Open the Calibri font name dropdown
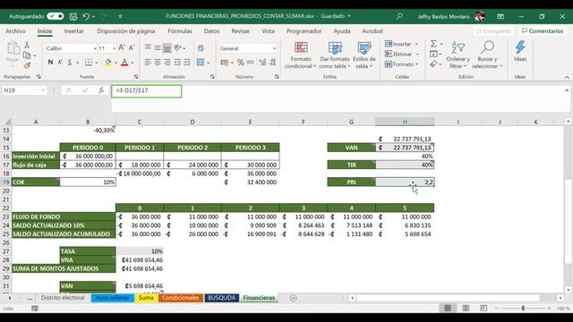The image size is (573, 322). tap(95, 48)
